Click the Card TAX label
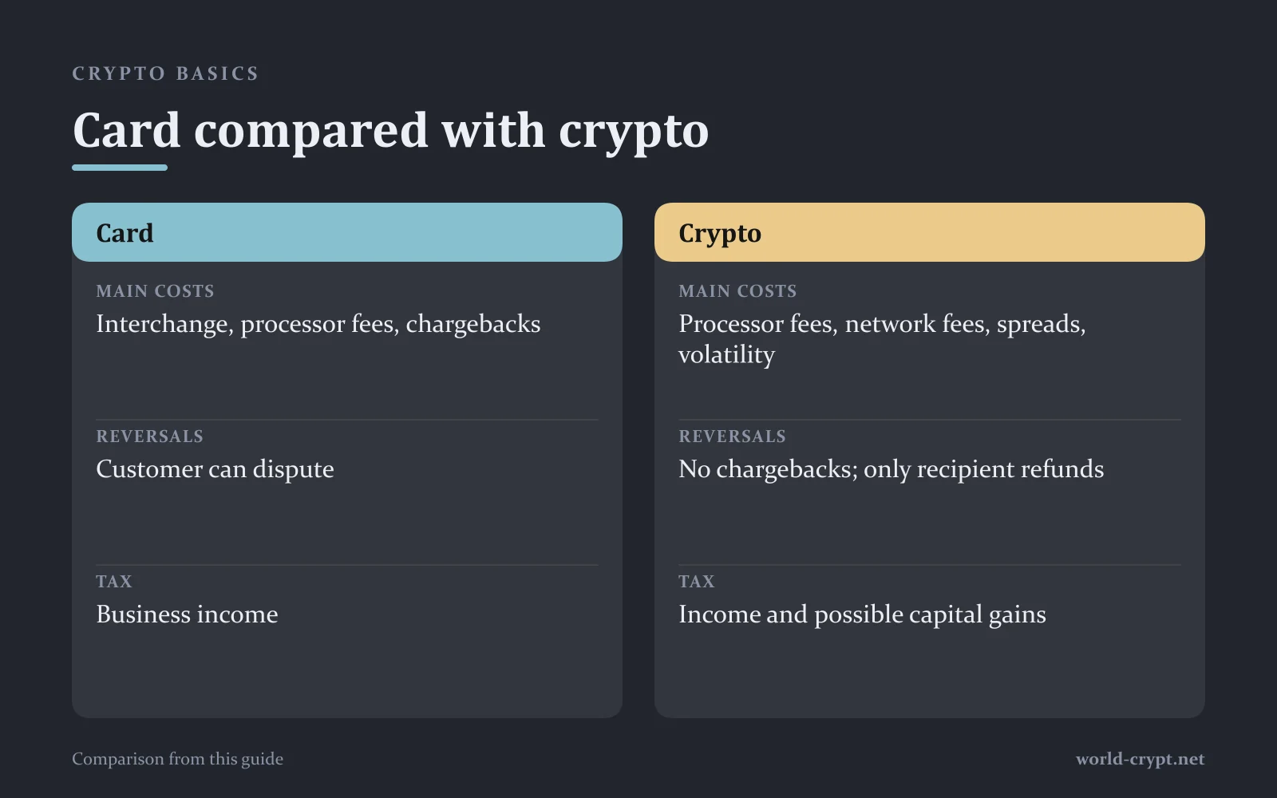Image resolution: width=1277 pixels, height=798 pixels. click(x=114, y=582)
